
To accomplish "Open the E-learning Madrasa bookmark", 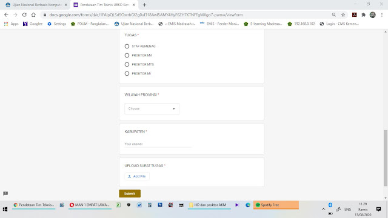I will [263, 24].
